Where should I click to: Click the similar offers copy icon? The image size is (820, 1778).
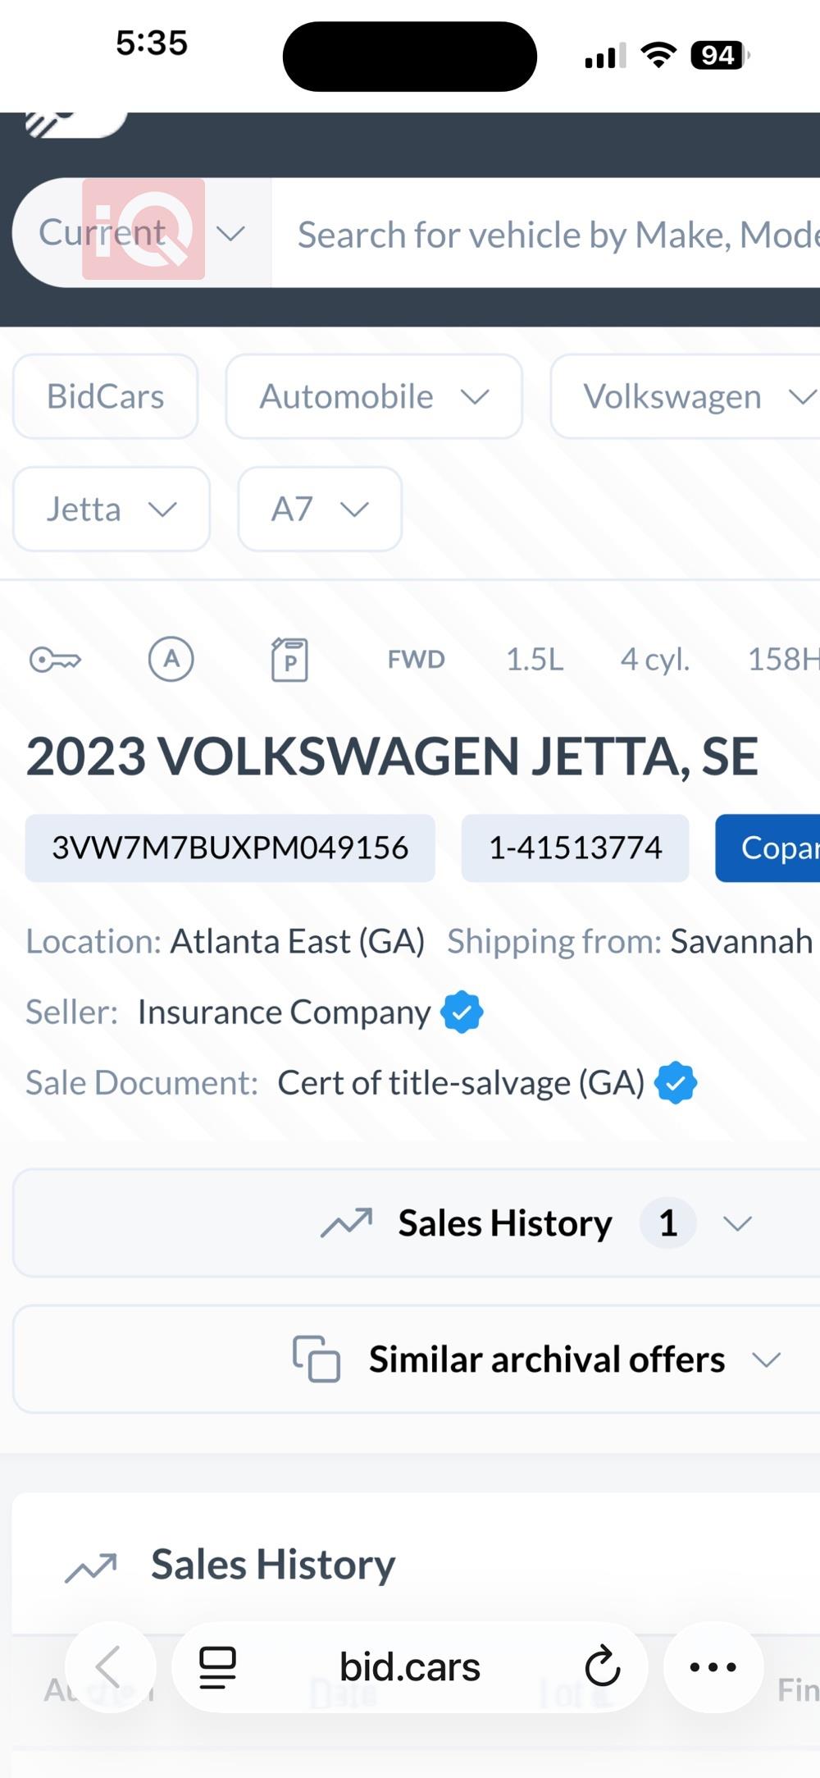[x=317, y=1359]
